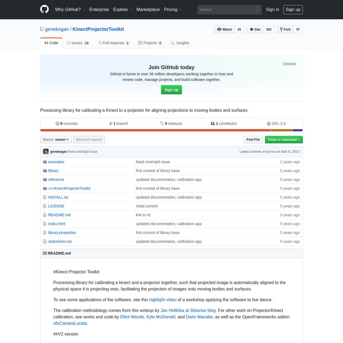Open the Branch: master selector
The image size is (343, 343).
56,140
